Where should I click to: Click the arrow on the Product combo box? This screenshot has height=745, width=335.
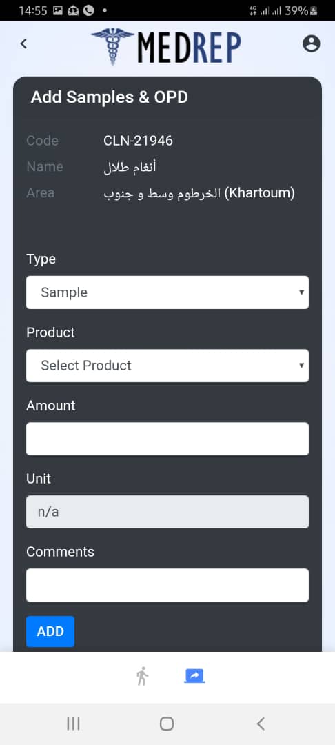[x=301, y=366]
